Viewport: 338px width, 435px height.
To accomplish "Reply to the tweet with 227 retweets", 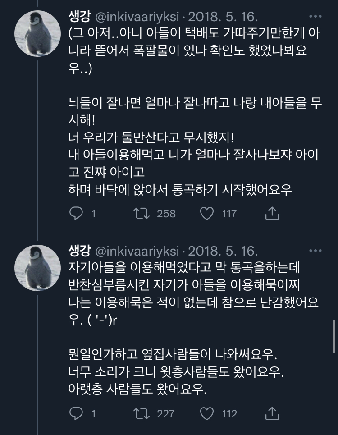I will coord(76,413).
